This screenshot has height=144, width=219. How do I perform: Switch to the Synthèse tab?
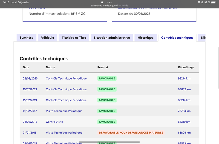(x=27, y=38)
